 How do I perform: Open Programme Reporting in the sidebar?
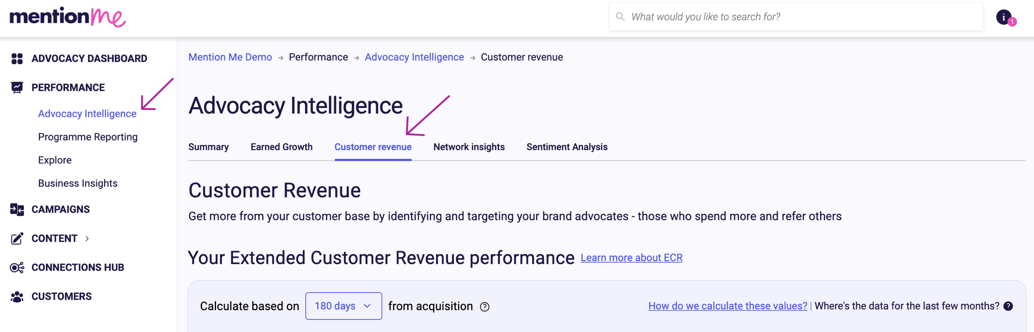tap(88, 137)
